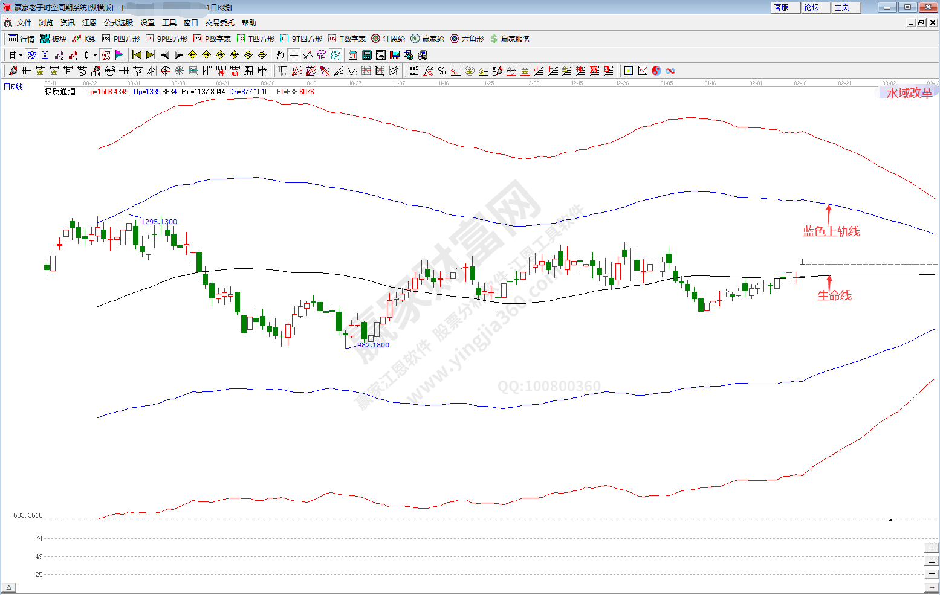Expand the bottom-left indicator panel triangle

click(9, 587)
